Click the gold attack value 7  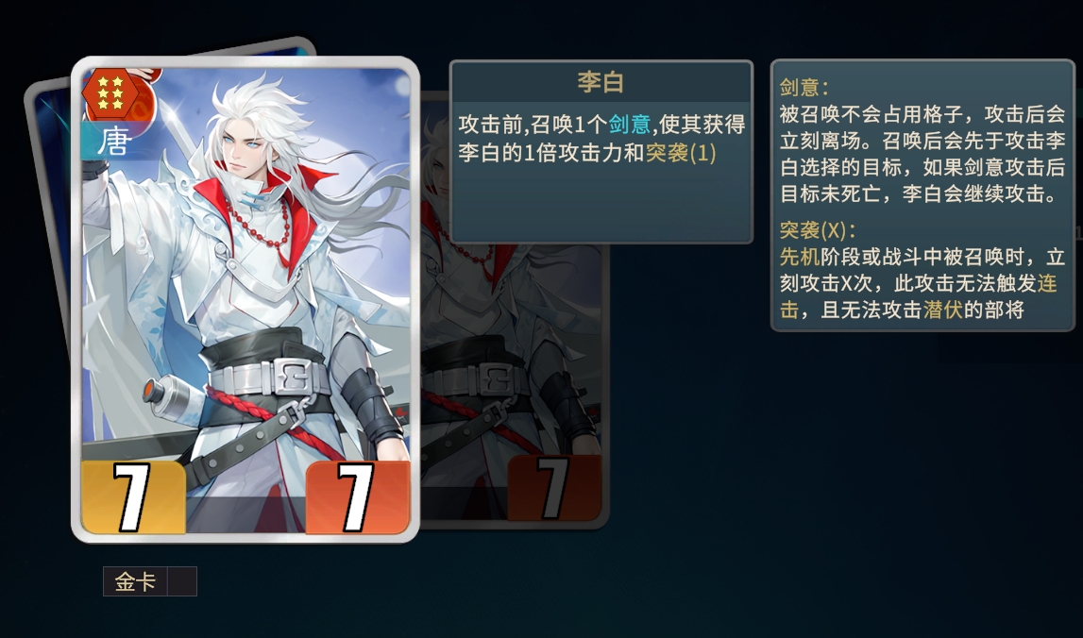[133, 497]
